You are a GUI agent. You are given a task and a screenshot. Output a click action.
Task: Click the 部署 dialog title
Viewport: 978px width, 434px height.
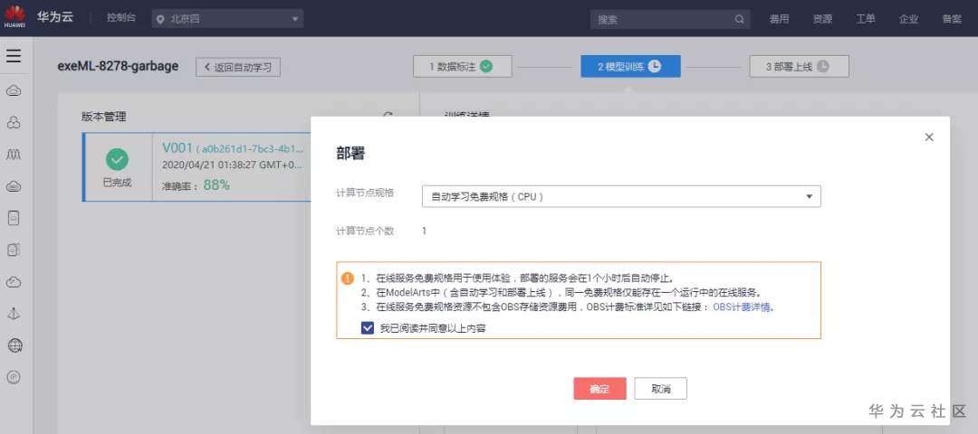click(x=350, y=154)
